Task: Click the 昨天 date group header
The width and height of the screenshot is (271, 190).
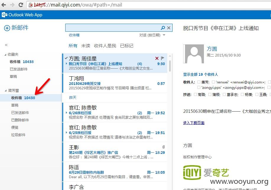Action: (x=73, y=98)
